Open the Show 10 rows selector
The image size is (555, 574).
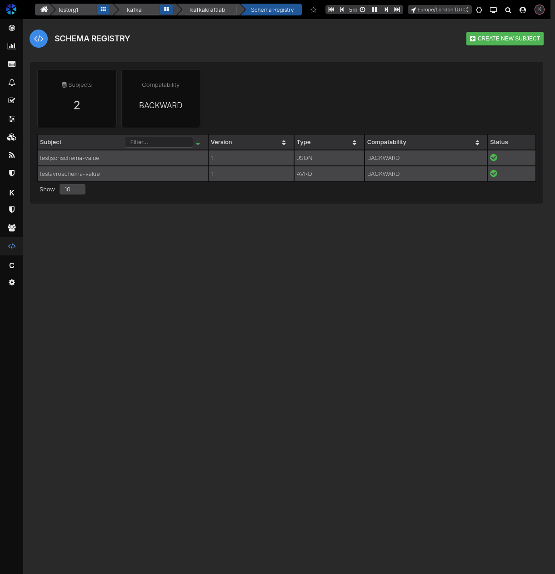72,190
